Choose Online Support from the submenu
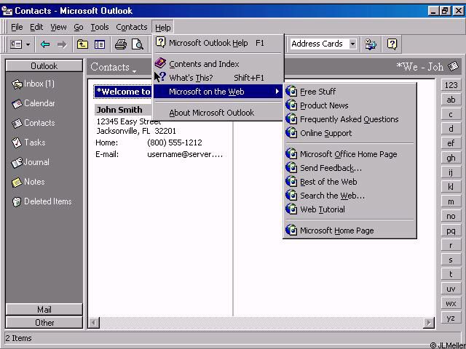The width and height of the screenshot is (466, 349). (325, 133)
